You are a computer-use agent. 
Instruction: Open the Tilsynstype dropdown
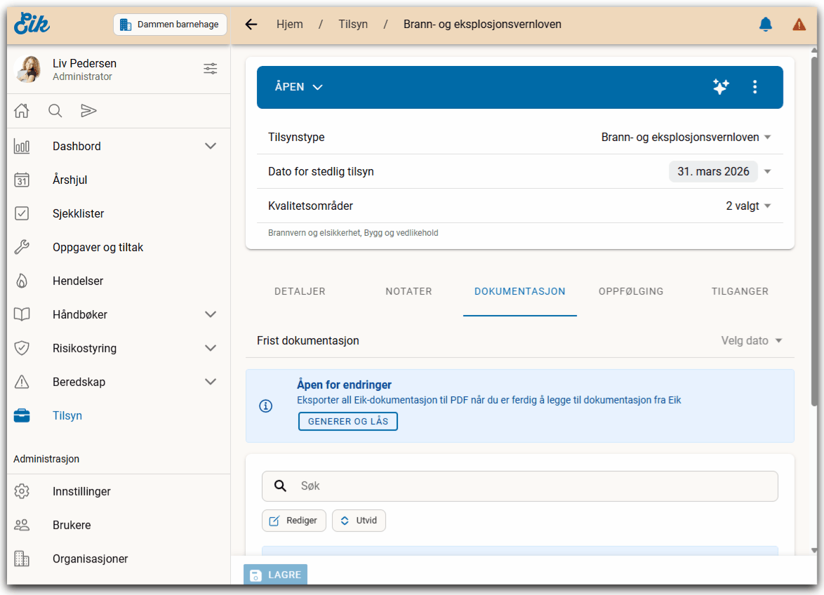(686, 138)
